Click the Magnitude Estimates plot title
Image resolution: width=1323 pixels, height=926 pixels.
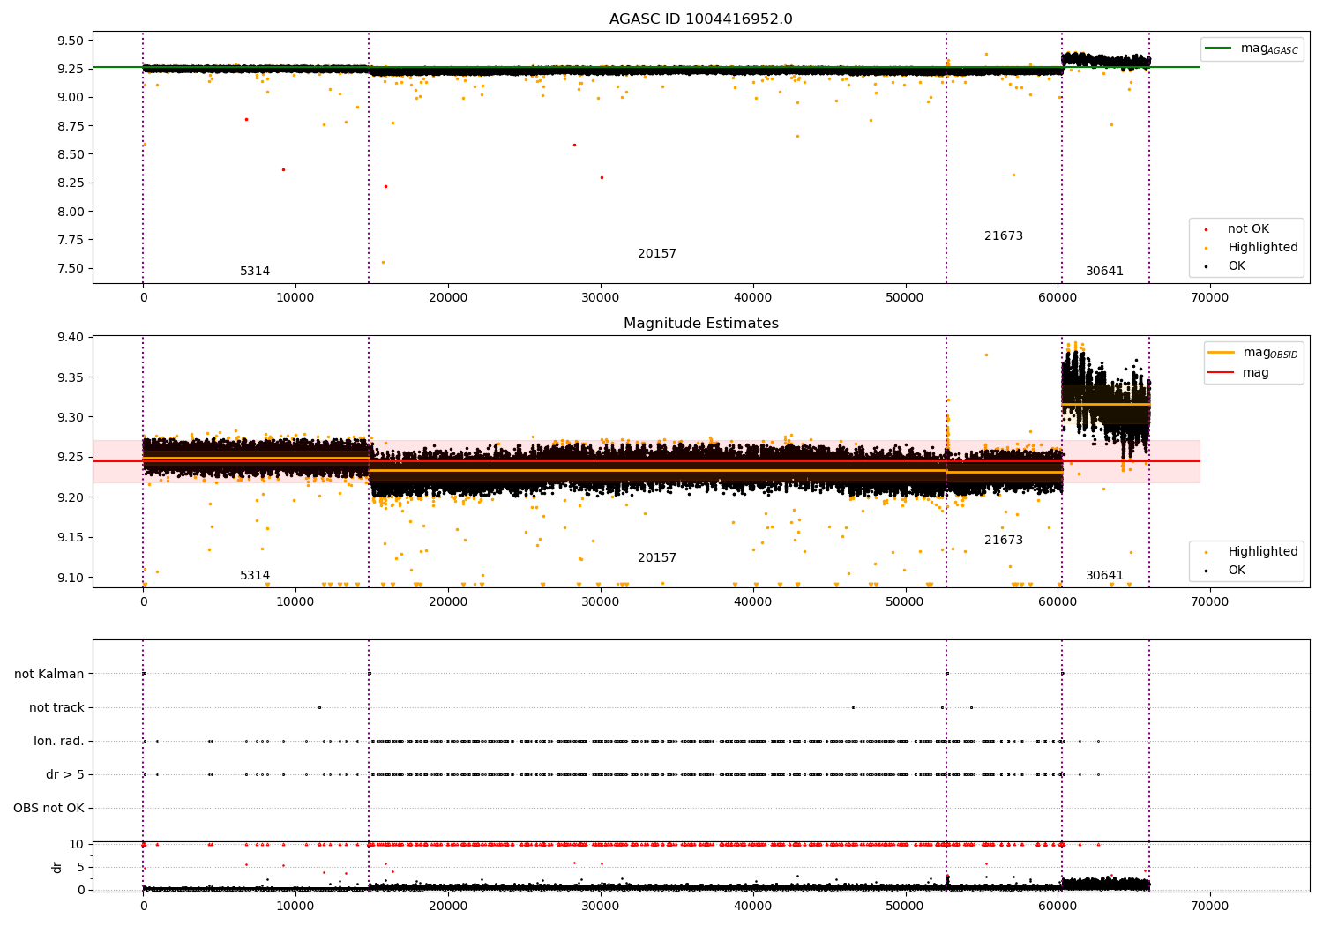pos(700,324)
